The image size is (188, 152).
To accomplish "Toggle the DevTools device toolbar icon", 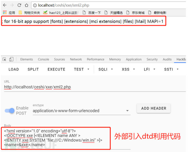I will pos(11,59).
